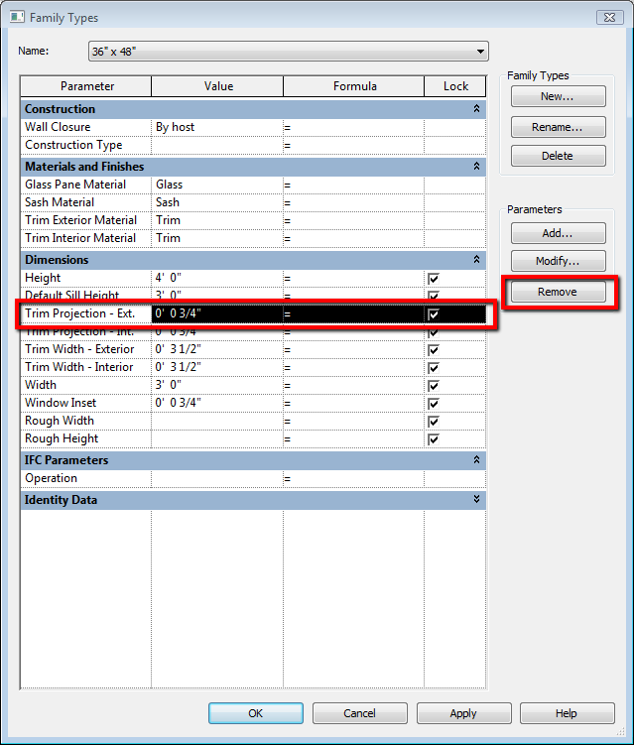Toggle the lock checkbox for Height
Screen dimensions: 634x745
coord(434,279)
